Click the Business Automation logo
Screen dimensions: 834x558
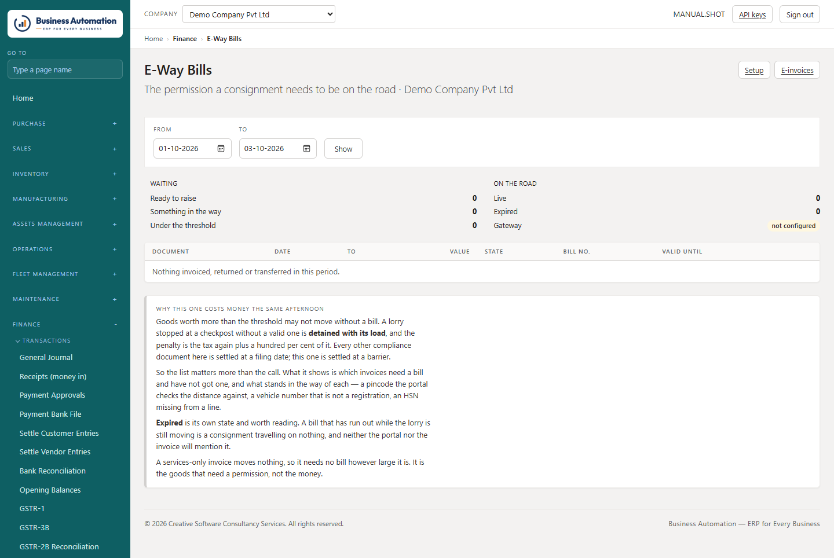pyautogui.click(x=65, y=24)
